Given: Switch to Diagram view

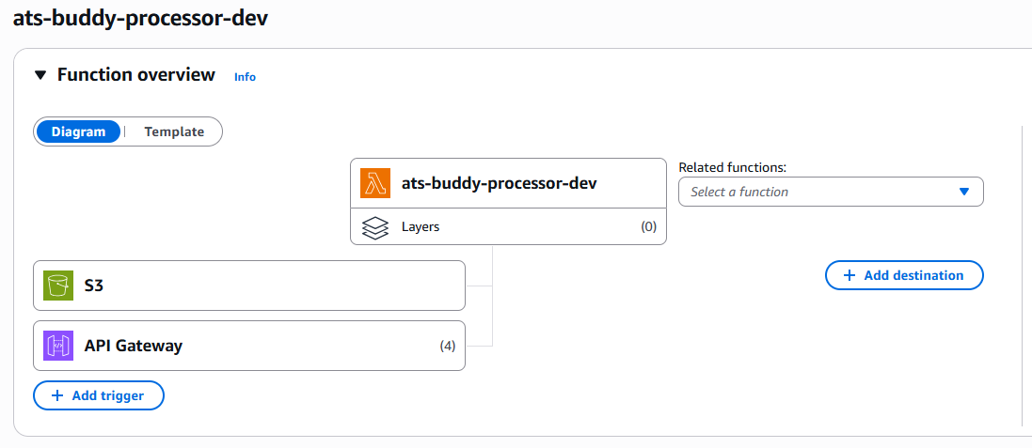Looking at the screenshot, I should click(78, 131).
